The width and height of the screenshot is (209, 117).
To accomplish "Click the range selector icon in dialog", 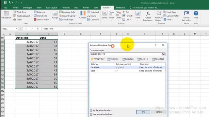I will point(163,54).
